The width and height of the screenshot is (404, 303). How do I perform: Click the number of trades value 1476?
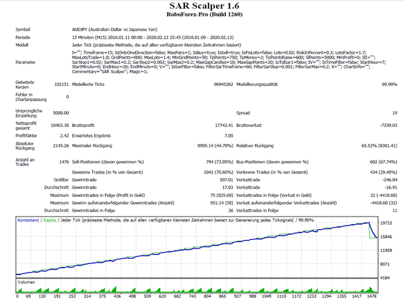click(64, 162)
